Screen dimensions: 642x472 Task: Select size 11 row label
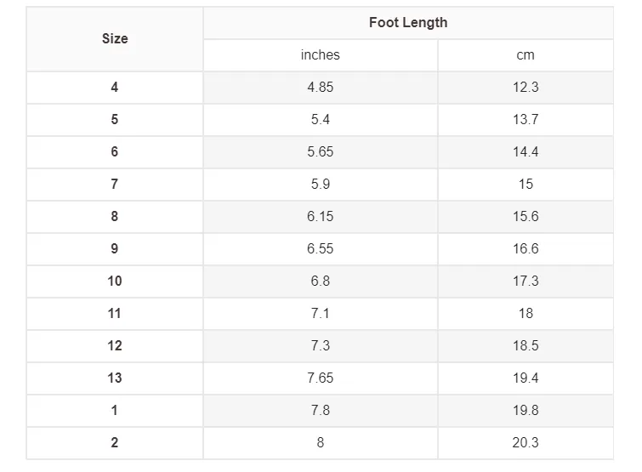[x=115, y=314]
